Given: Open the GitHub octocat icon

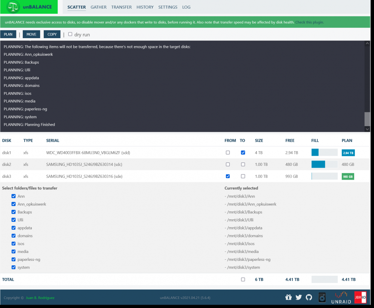Looking at the screenshot, I should (309, 297).
